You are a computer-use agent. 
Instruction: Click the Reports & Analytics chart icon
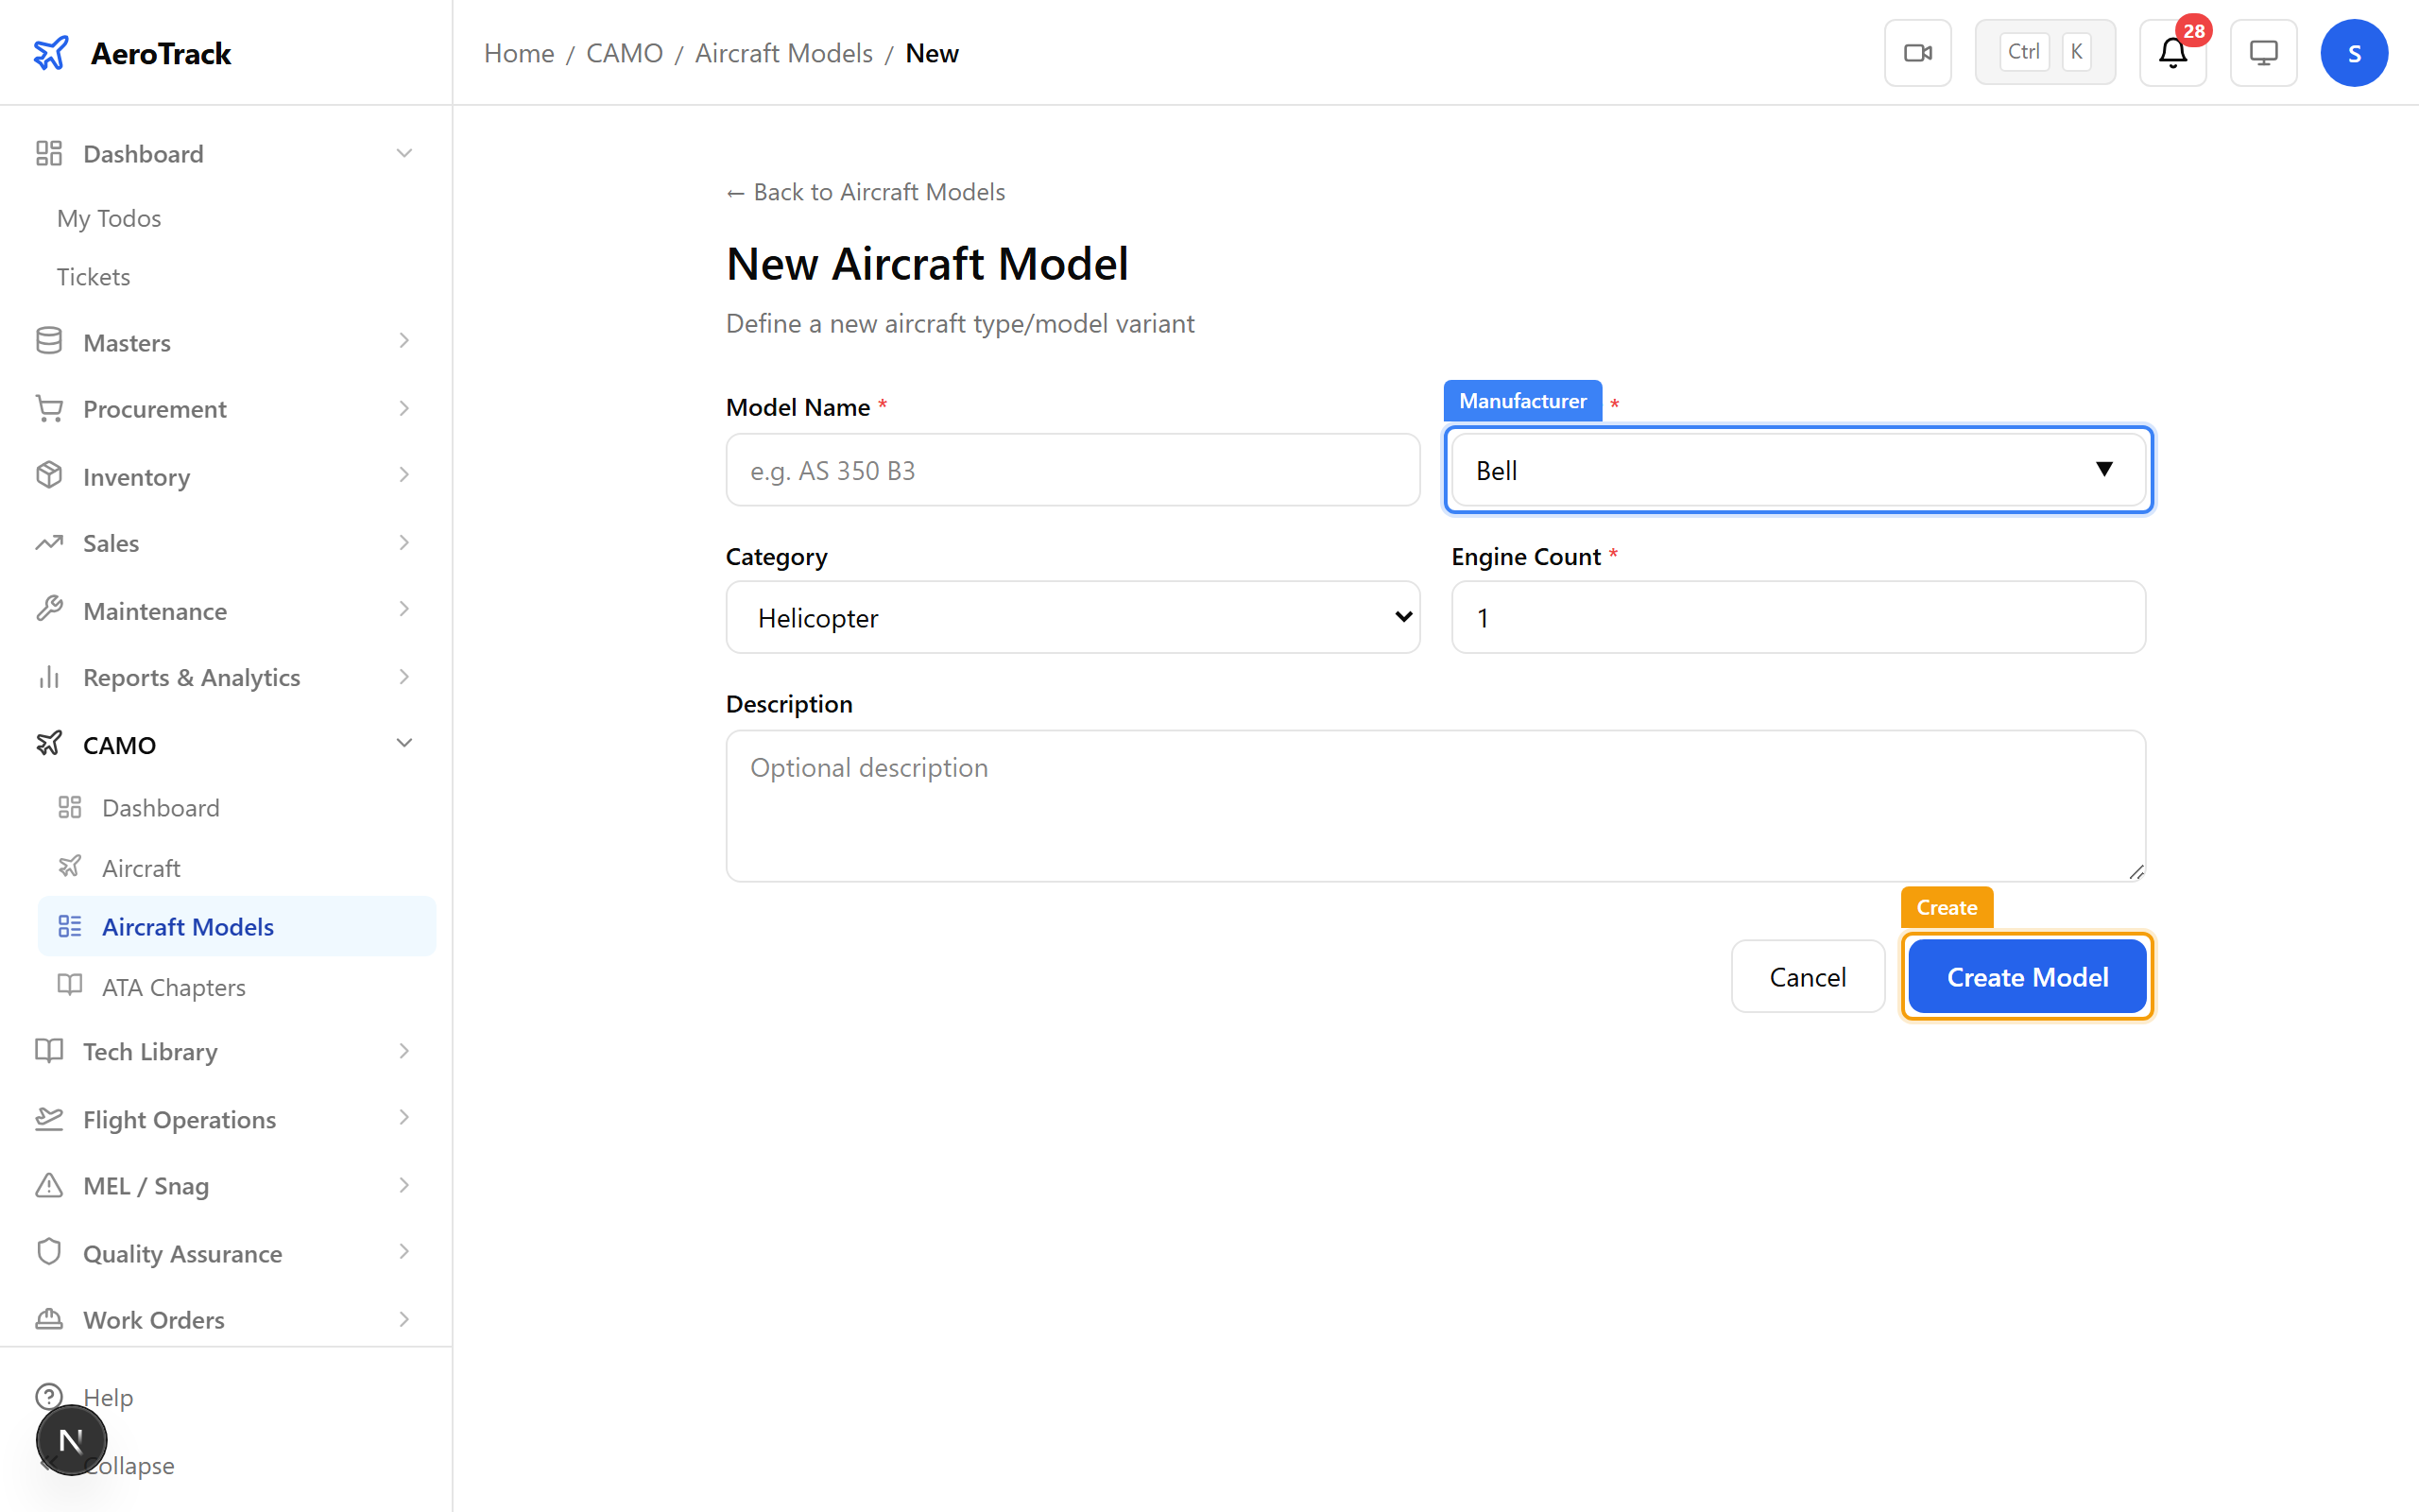49,677
